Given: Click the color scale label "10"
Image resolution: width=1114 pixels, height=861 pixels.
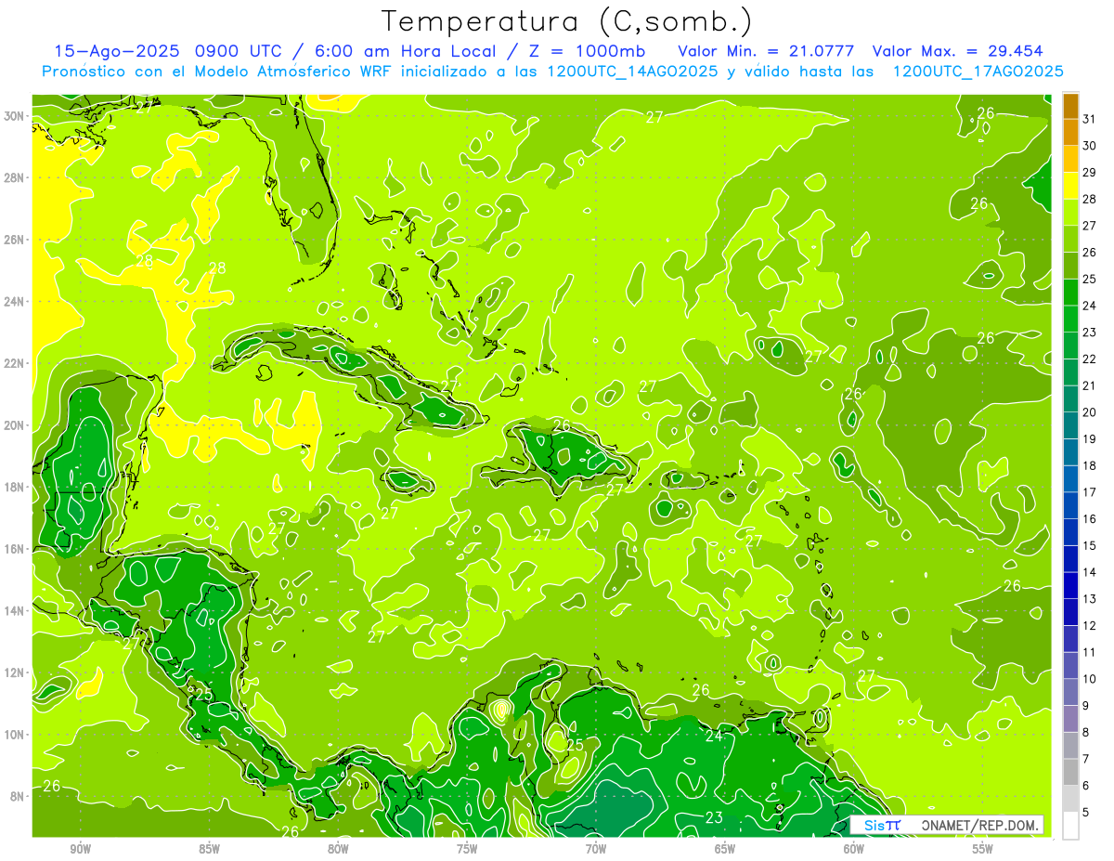Looking at the screenshot, I should [x=1089, y=679].
